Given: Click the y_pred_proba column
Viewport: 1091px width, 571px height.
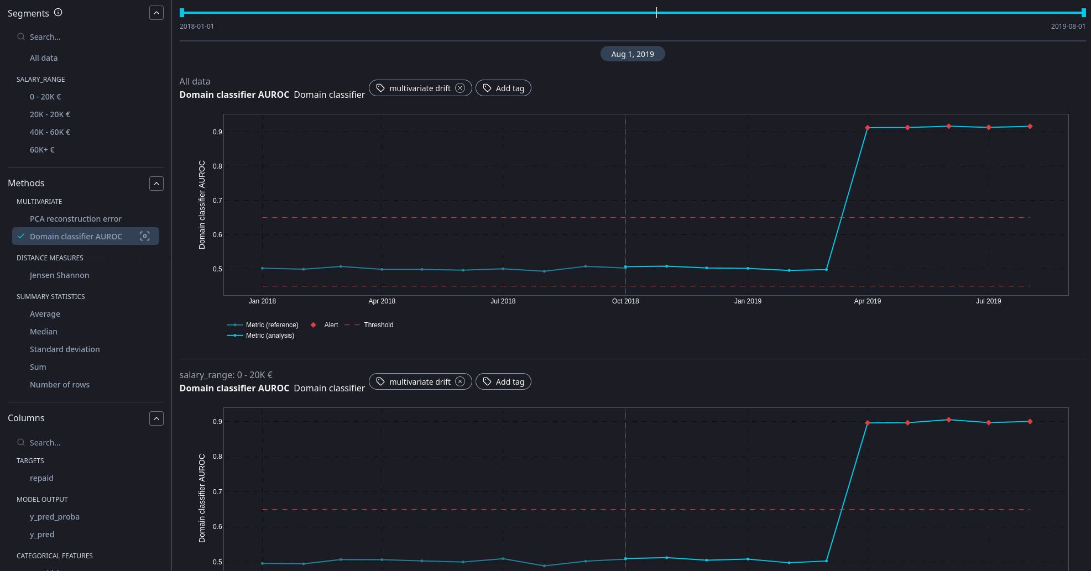Looking at the screenshot, I should (x=55, y=517).
